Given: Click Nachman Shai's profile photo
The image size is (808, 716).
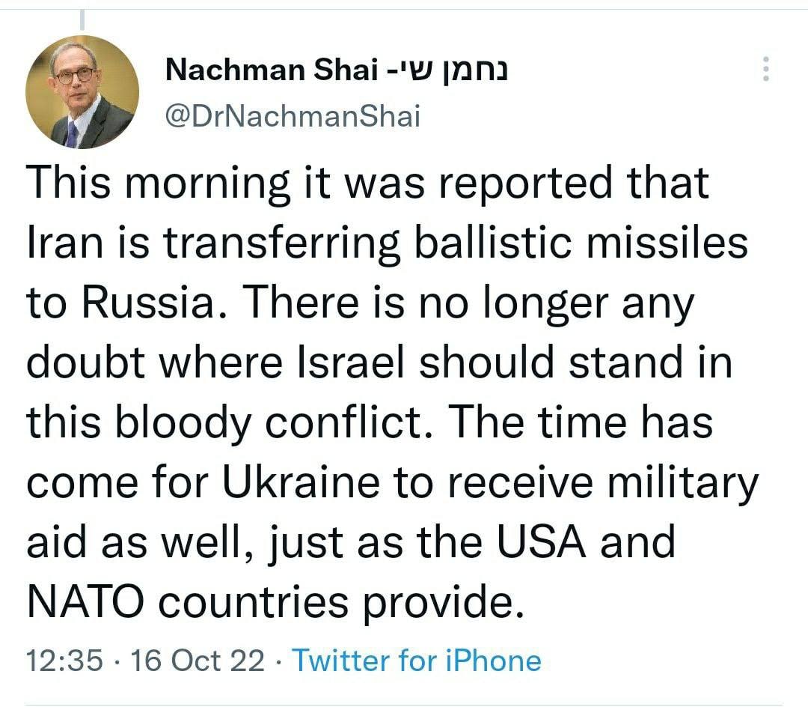Looking at the screenshot, I should [x=82, y=91].
